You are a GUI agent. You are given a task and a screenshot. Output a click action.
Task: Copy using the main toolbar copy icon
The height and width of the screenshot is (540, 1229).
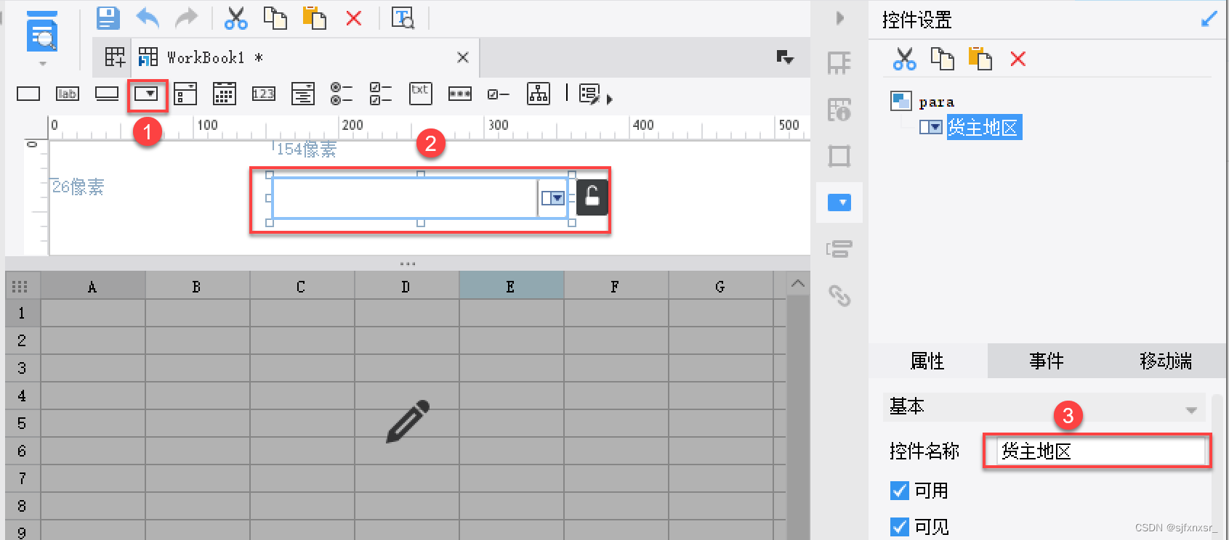pos(275,17)
